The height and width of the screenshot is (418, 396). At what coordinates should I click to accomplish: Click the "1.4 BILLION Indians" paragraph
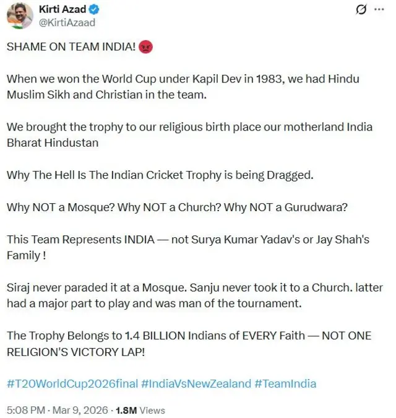pos(189,343)
